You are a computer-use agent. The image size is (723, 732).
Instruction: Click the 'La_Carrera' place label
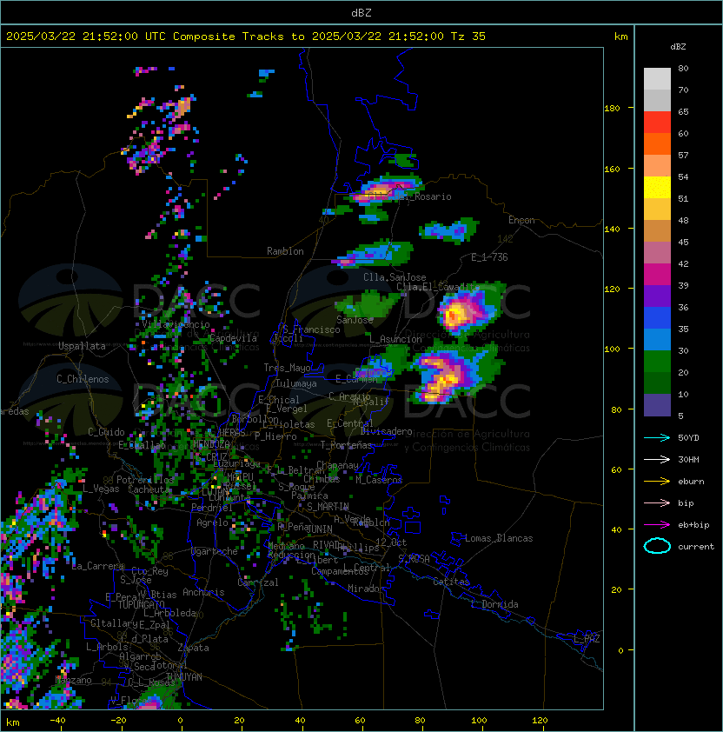(x=98, y=566)
